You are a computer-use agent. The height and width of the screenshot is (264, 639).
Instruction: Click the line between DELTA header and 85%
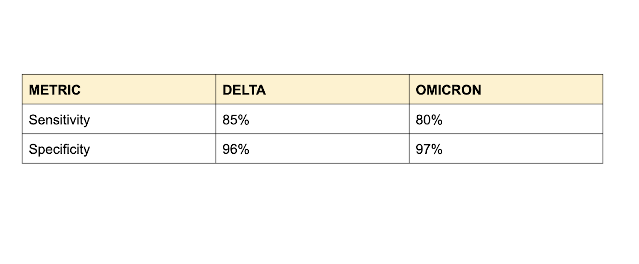tap(313, 104)
